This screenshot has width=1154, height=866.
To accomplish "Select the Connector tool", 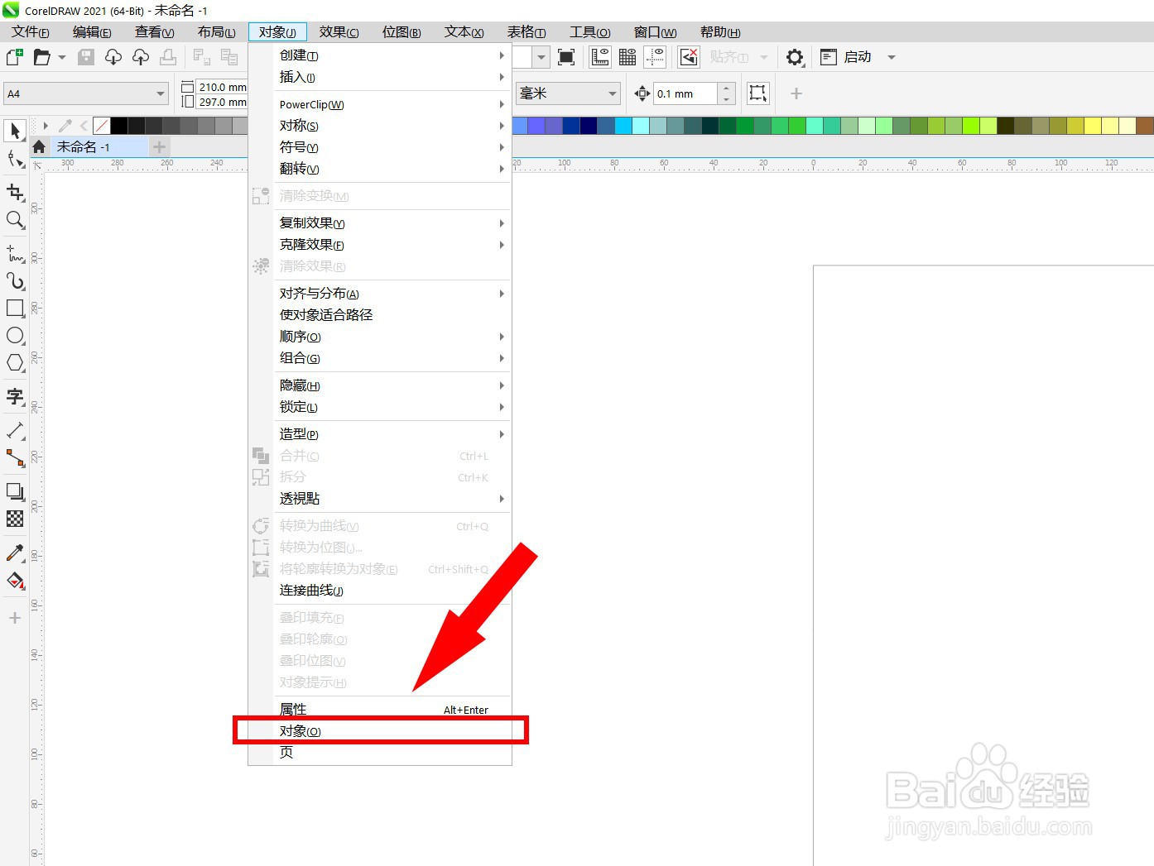I will tap(15, 457).
